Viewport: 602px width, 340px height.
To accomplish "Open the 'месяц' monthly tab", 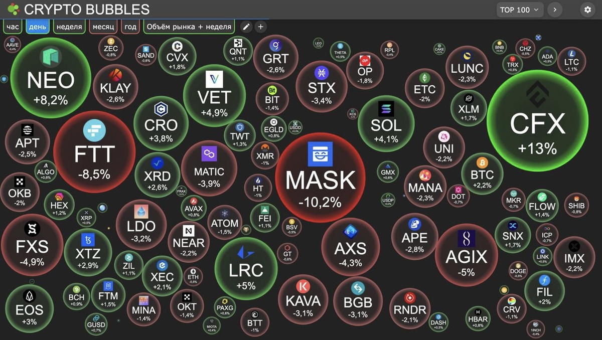I will pyautogui.click(x=103, y=27).
